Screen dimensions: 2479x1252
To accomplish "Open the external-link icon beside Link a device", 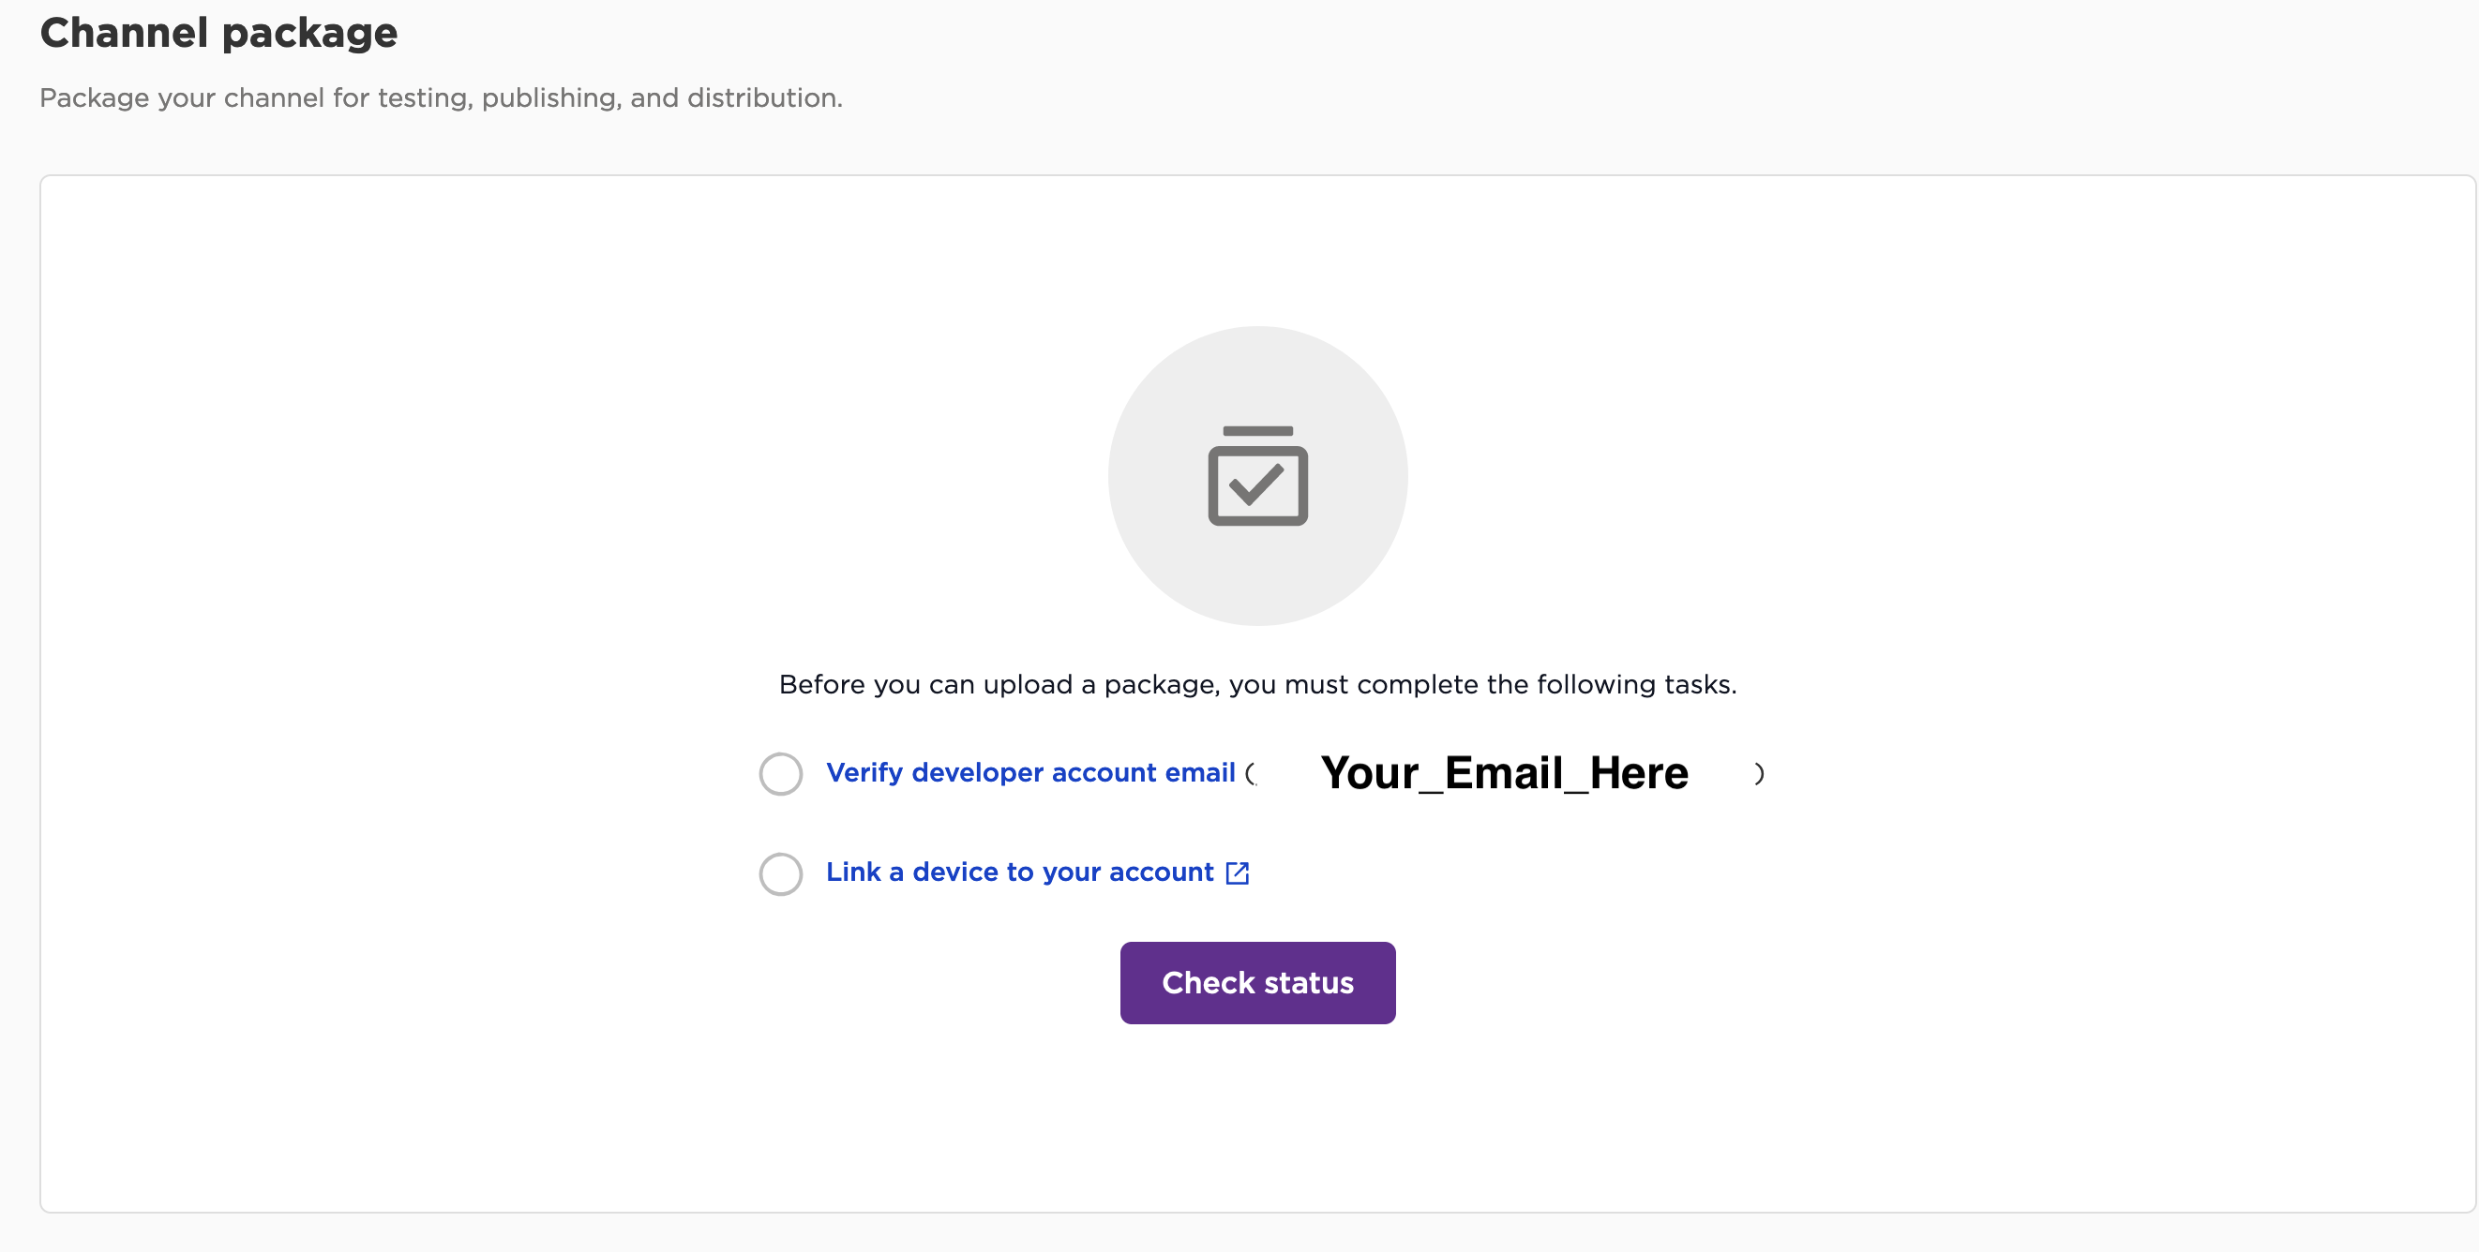I will 1238,872.
